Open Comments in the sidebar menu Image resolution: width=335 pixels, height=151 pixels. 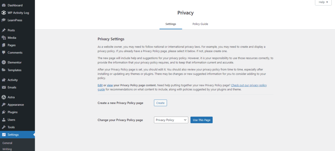pyautogui.click(x=15, y=53)
